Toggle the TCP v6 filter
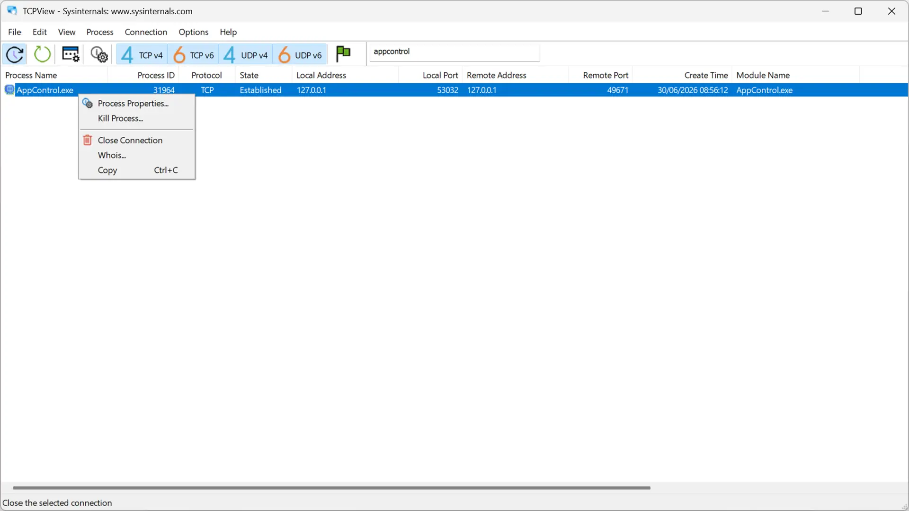This screenshot has height=511, width=909. pyautogui.click(x=193, y=55)
